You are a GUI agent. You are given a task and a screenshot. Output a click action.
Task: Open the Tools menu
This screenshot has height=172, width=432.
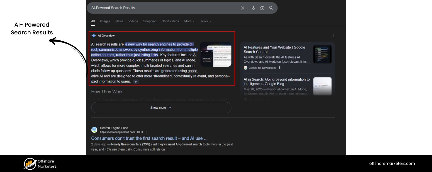coord(205,21)
